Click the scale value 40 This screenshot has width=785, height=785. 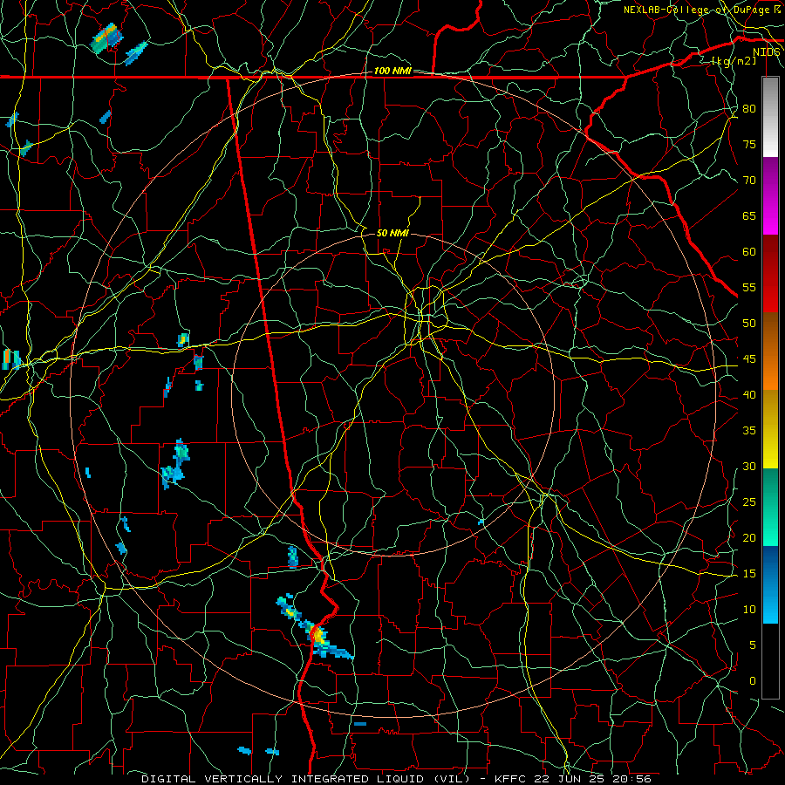pos(749,395)
